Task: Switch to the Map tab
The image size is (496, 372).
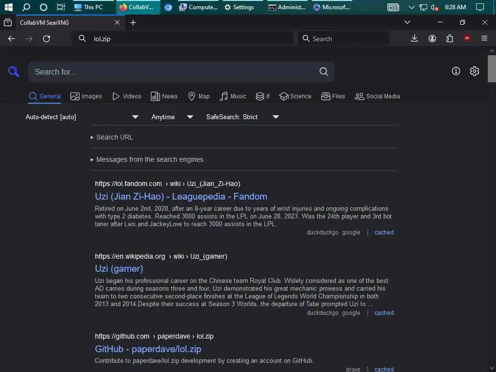Action: click(199, 96)
